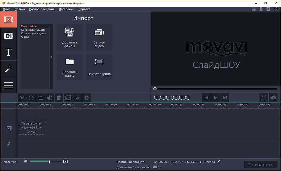
Task: Open Odnoklassniki icon in top right
Action: tap(261, 9)
